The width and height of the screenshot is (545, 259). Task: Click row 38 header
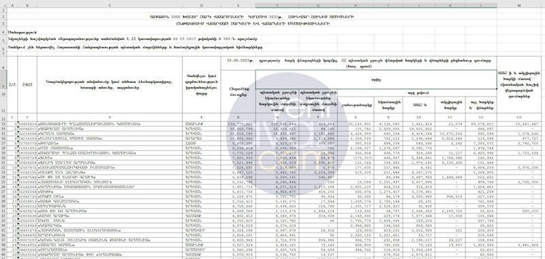pos(3,245)
